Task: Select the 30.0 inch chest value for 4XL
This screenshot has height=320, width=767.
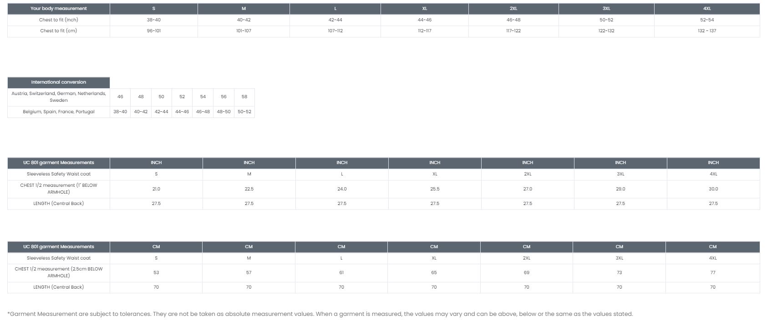Action: [713, 189]
